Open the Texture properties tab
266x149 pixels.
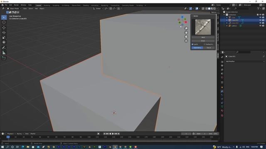coord(222,115)
